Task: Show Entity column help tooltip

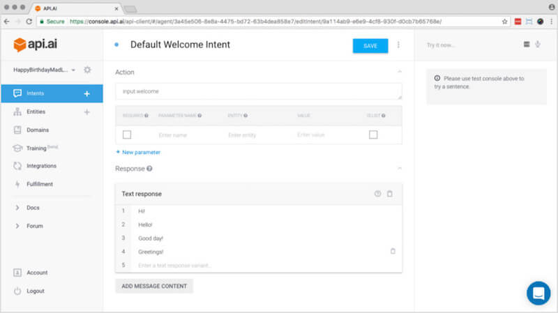Action: click(x=246, y=116)
